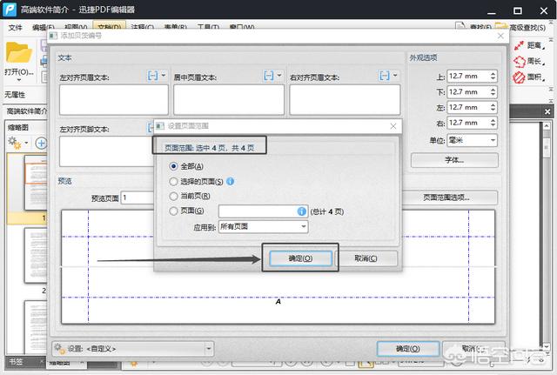Click the settings gear icon beside 设置

pos(60,349)
